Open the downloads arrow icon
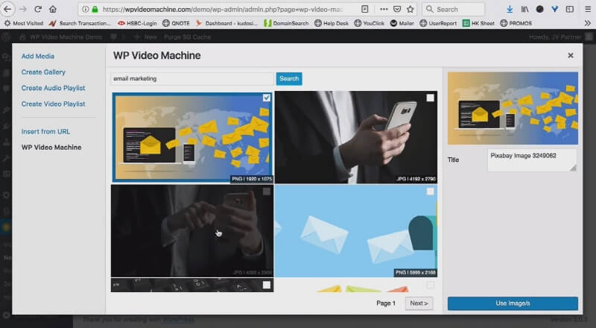The height and width of the screenshot is (328, 596). [x=510, y=9]
